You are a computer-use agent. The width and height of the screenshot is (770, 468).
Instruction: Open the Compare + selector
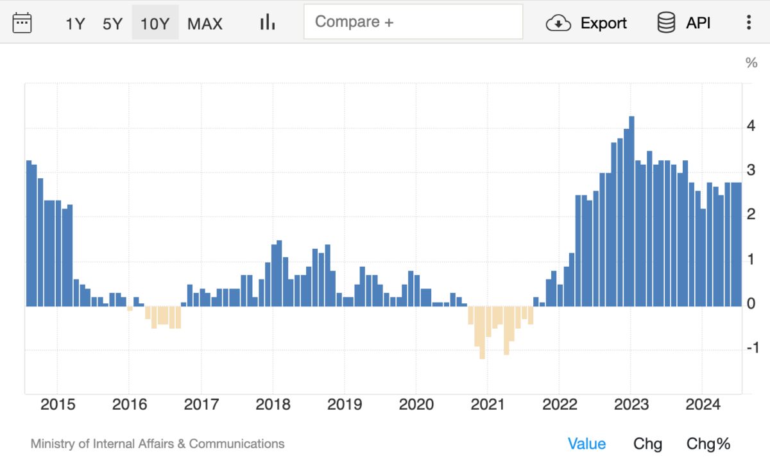coord(413,21)
